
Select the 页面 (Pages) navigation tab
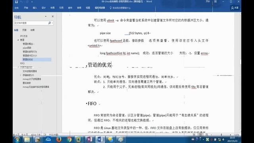[x=24, y=30]
